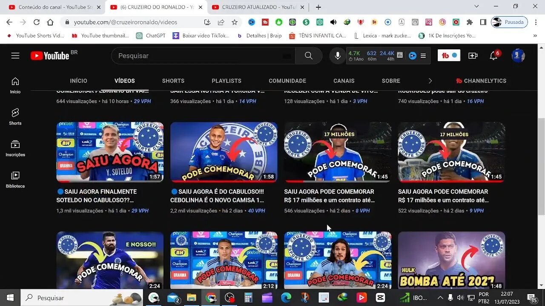Image resolution: width=545 pixels, height=306 pixels.
Task: Open YouTube Shorts Vid bookmark
Action: tap(35, 36)
